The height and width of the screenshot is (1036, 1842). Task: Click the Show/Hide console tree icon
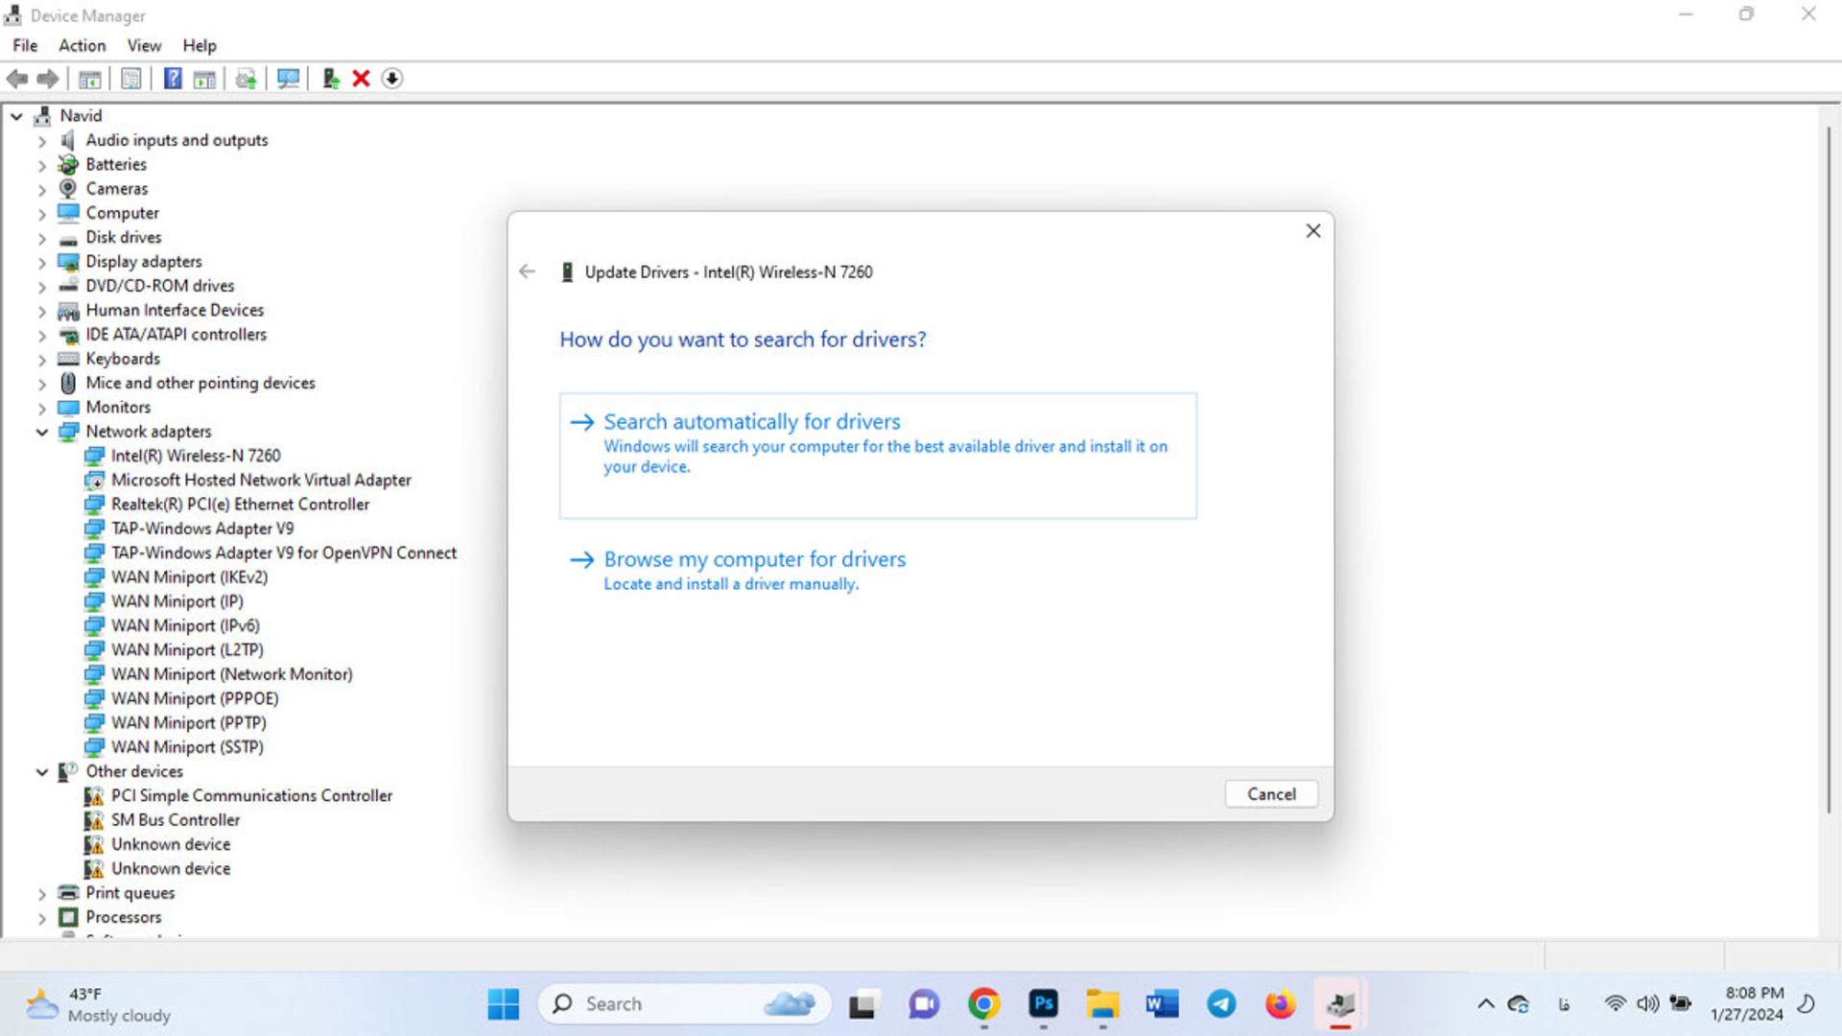90,79
